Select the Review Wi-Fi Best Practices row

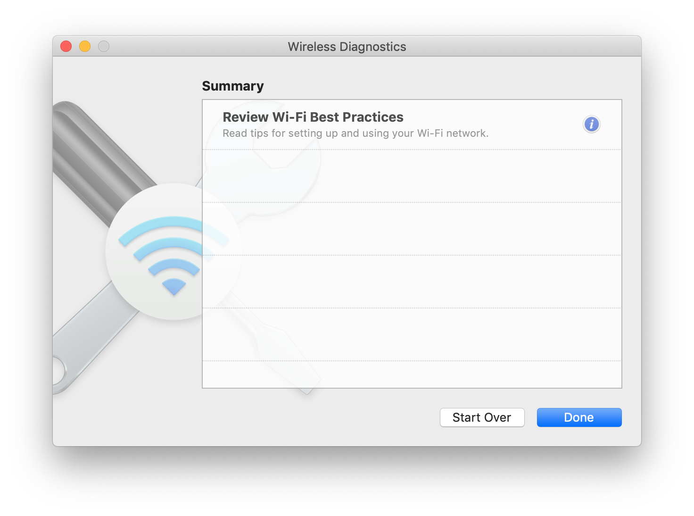[412, 125]
